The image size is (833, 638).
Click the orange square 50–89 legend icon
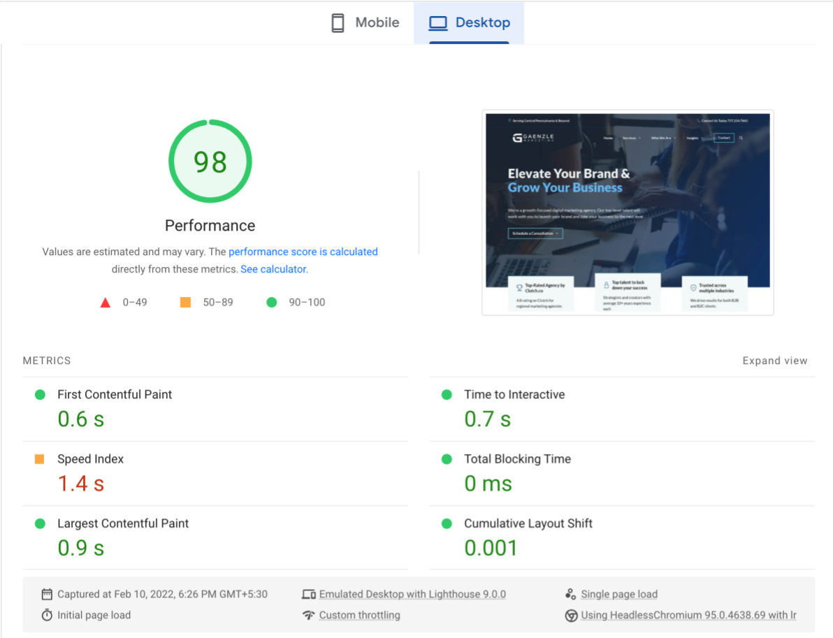coord(185,303)
